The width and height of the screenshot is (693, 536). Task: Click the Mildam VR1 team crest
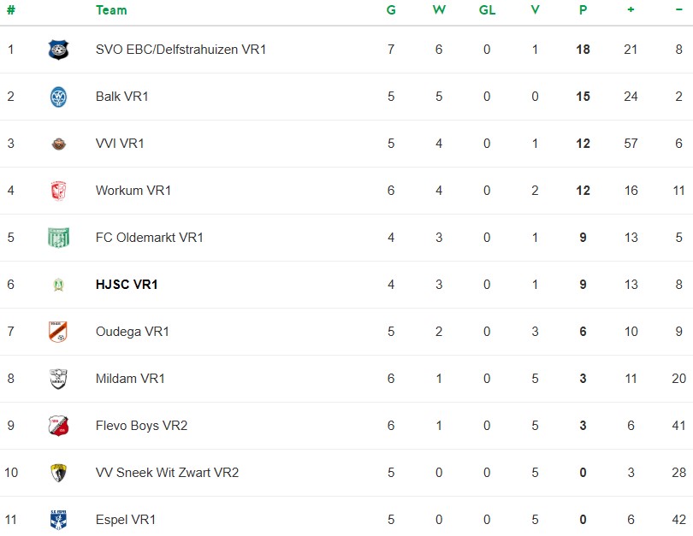click(58, 379)
